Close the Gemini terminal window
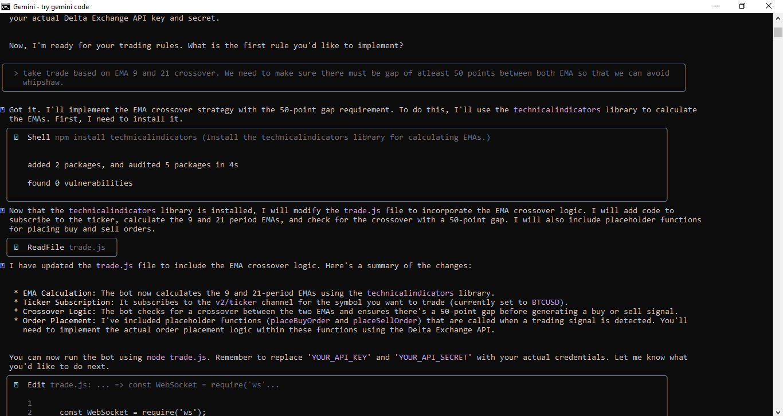 [x=769, y=6]
